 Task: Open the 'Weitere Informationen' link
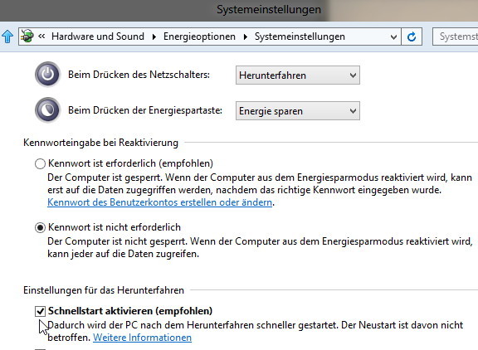(143, 338)
